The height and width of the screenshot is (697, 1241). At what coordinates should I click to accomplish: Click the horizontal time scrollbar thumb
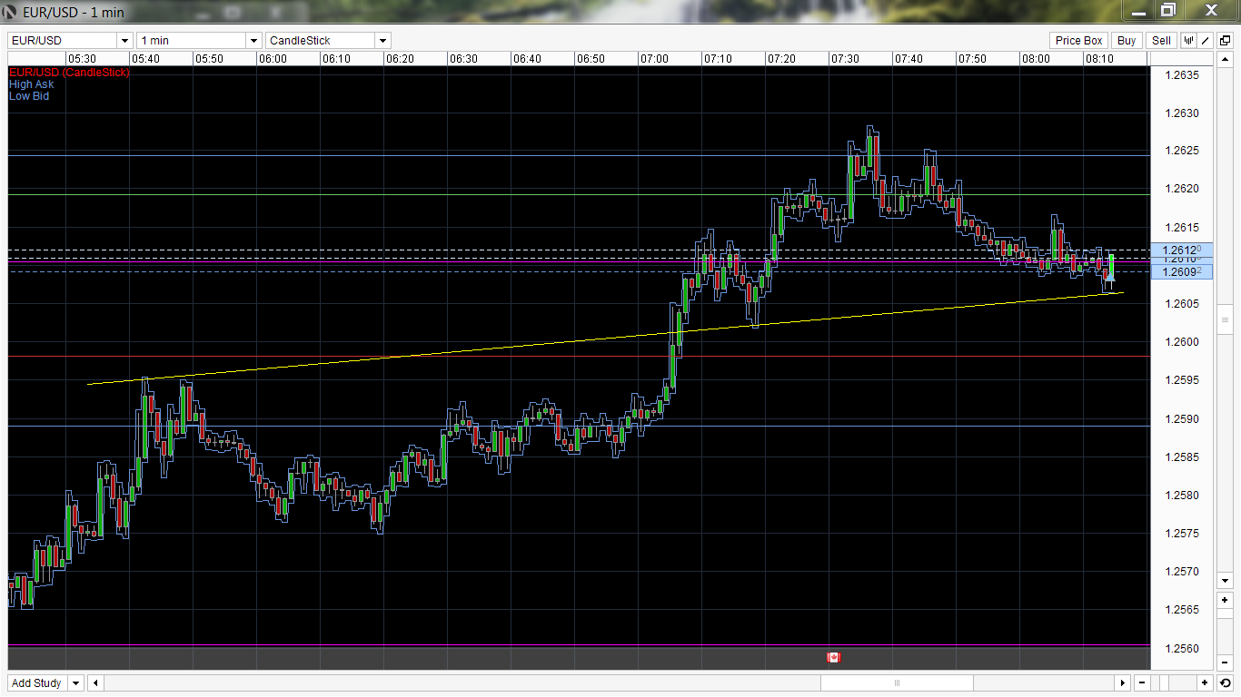coord(897,683)
